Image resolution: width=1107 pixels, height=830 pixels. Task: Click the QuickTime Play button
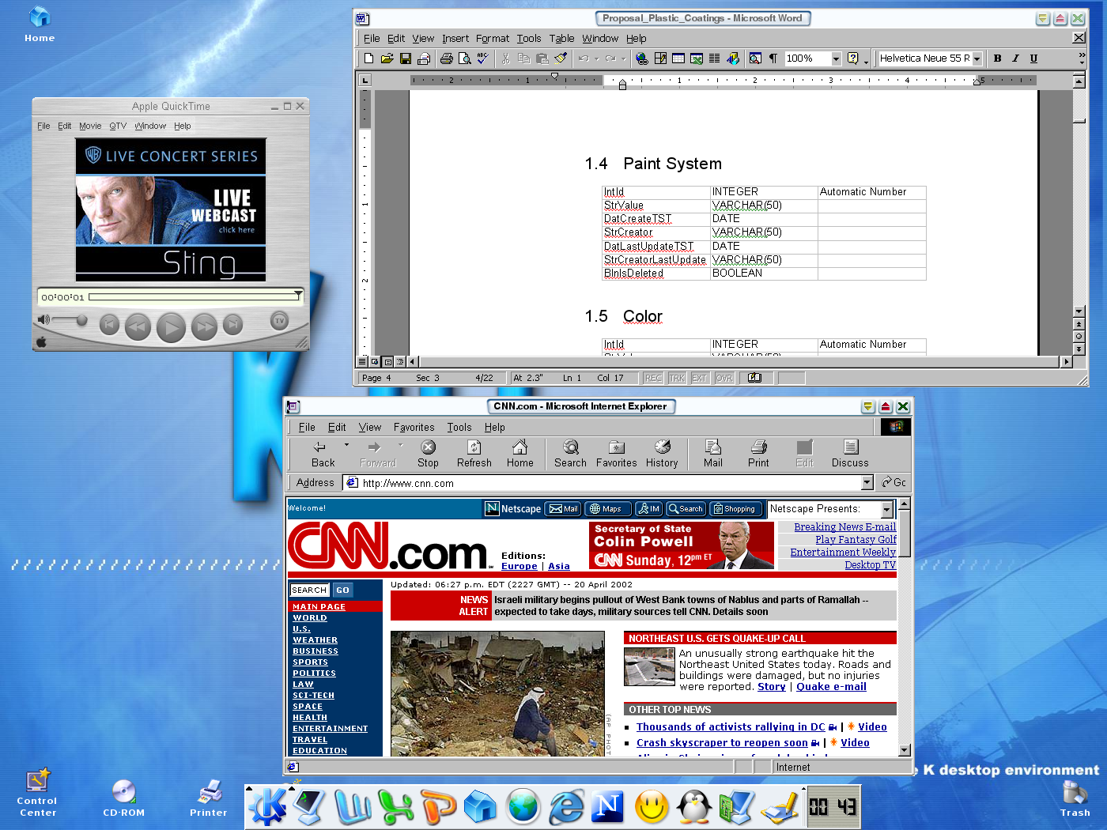coord(171,326)
